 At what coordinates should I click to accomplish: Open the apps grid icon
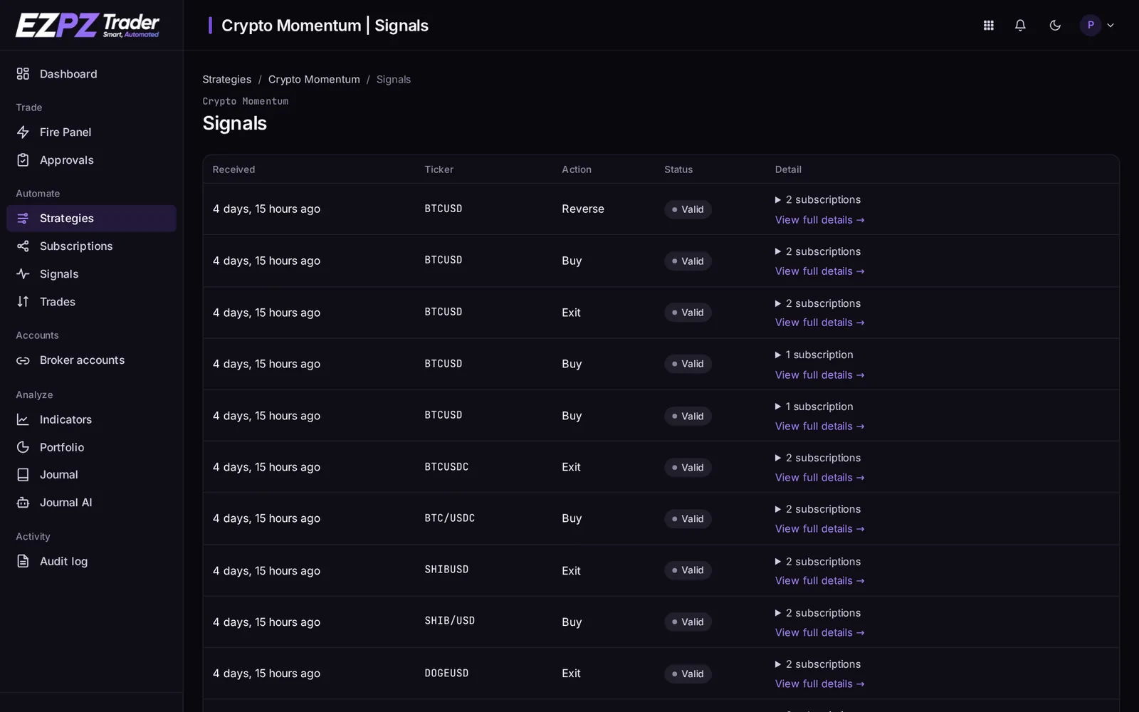click(988, 26)
